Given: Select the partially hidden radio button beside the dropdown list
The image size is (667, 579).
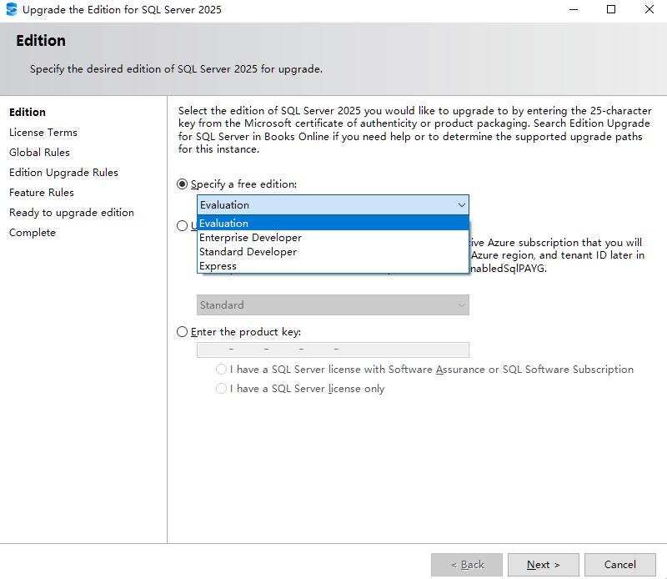Looking at the screenshot, I should pos(182,225).
